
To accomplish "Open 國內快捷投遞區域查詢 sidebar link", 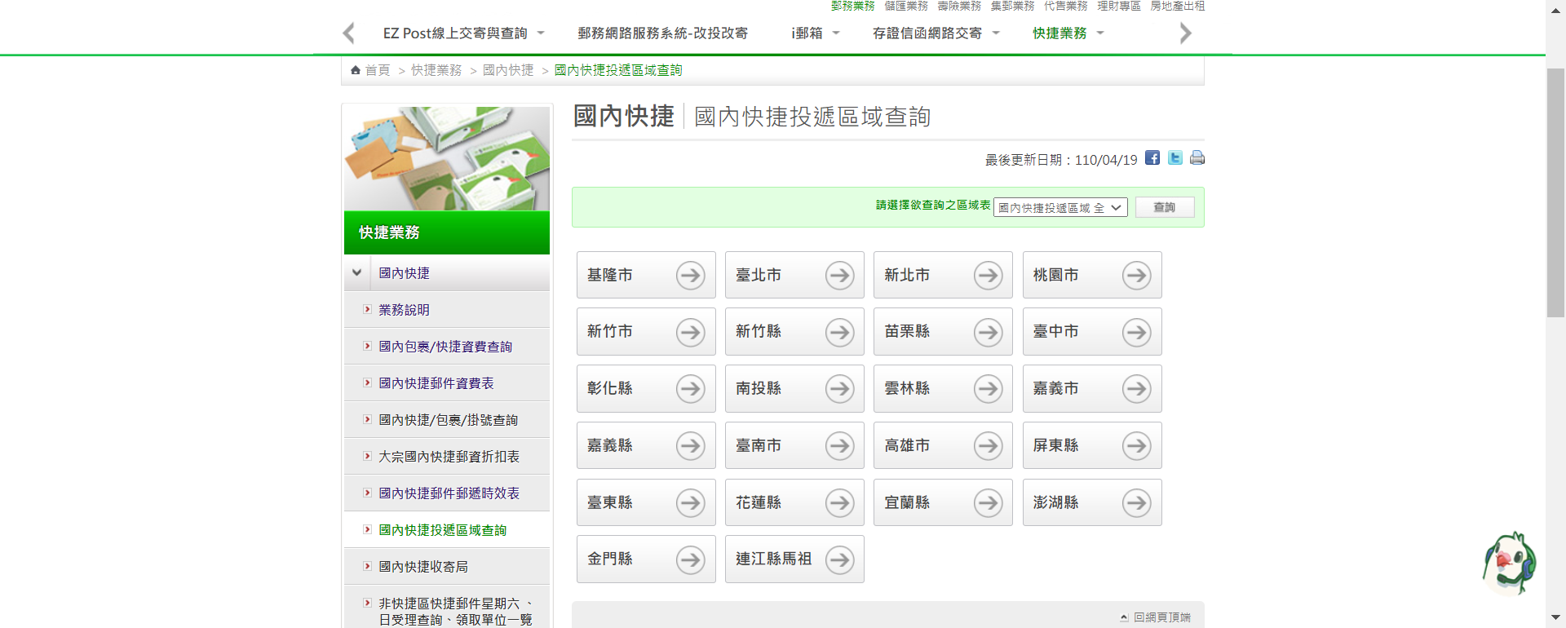I will (x=442, y=530).
